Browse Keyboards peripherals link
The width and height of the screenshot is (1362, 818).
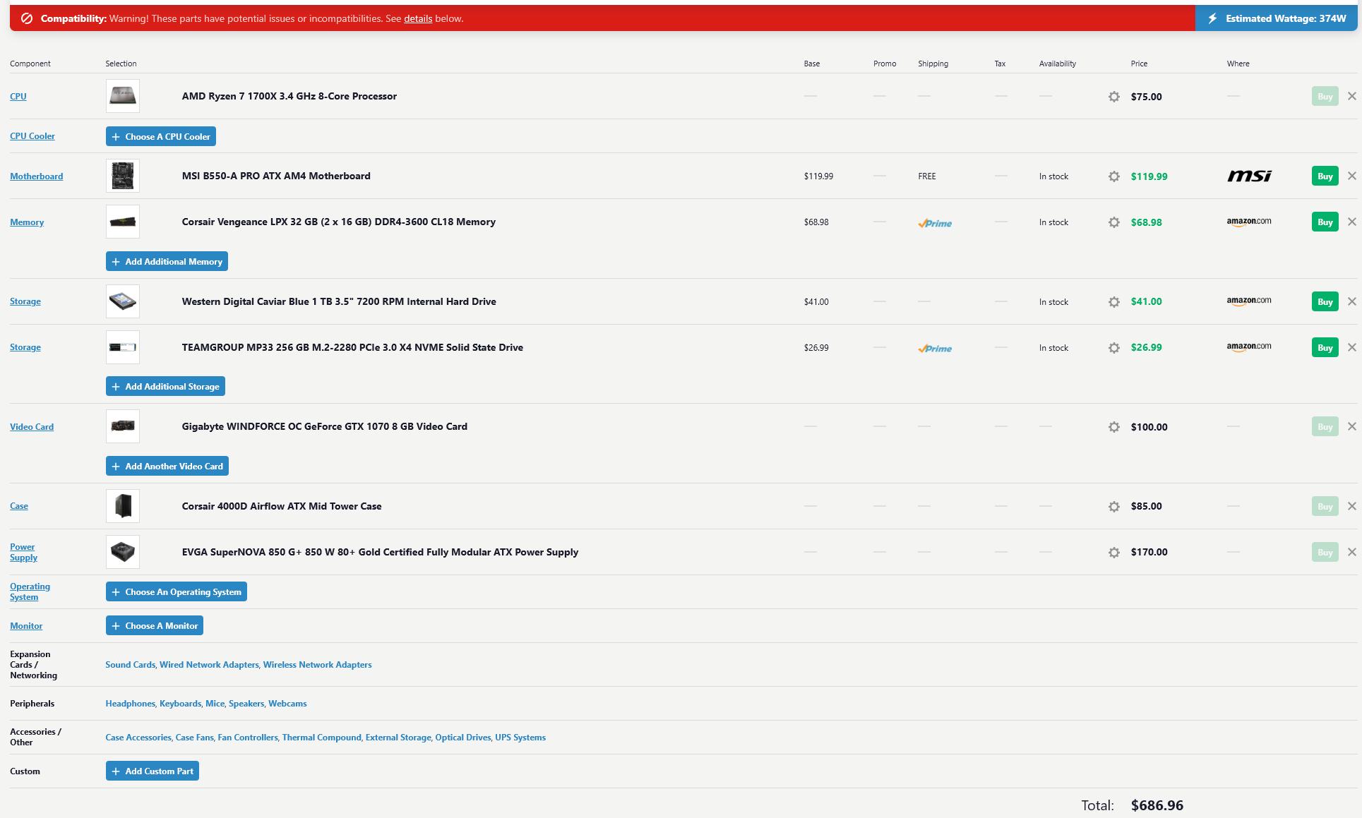click(x=180, y=703)
